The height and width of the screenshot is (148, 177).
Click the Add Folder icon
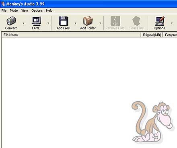88,21
